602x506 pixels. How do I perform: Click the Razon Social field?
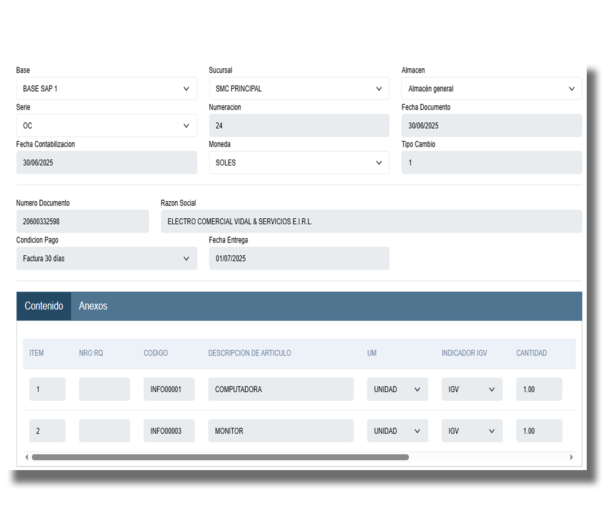[x=371, y=222]
